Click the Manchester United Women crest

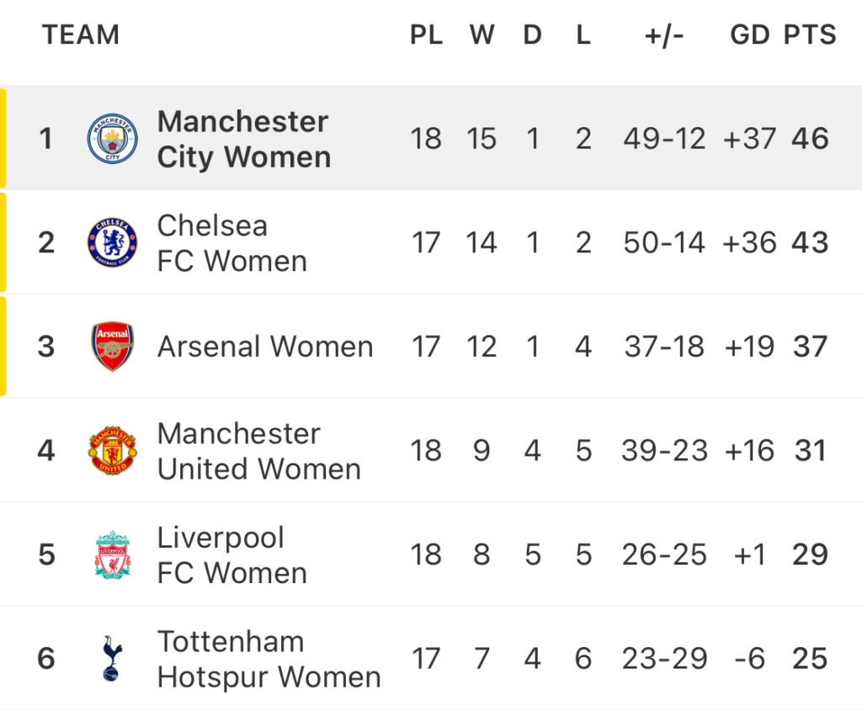[x=113, y=450]
